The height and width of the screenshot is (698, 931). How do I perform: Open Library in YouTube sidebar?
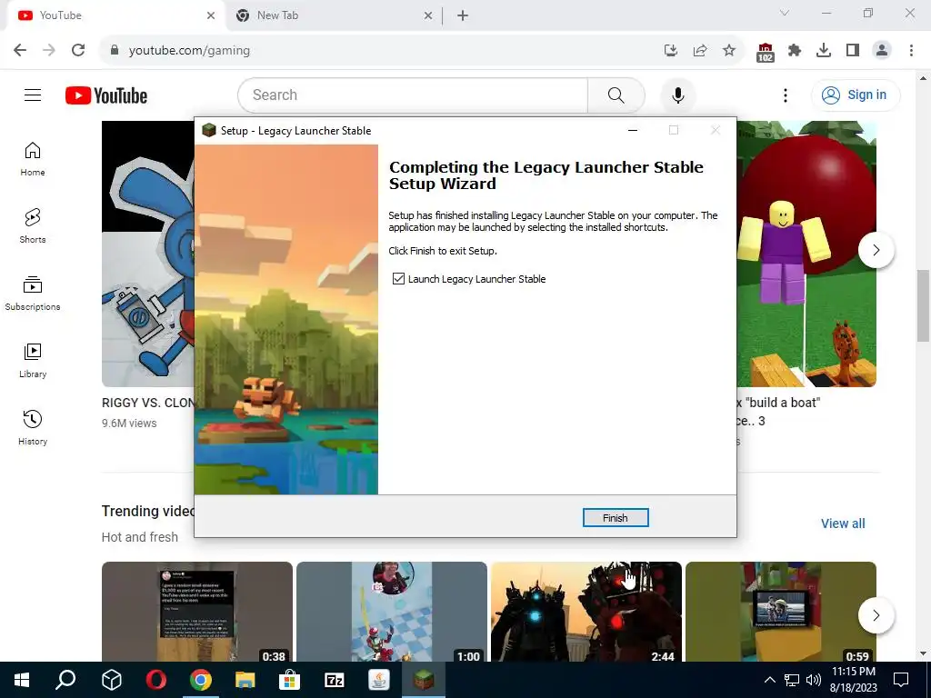point(33,360)
